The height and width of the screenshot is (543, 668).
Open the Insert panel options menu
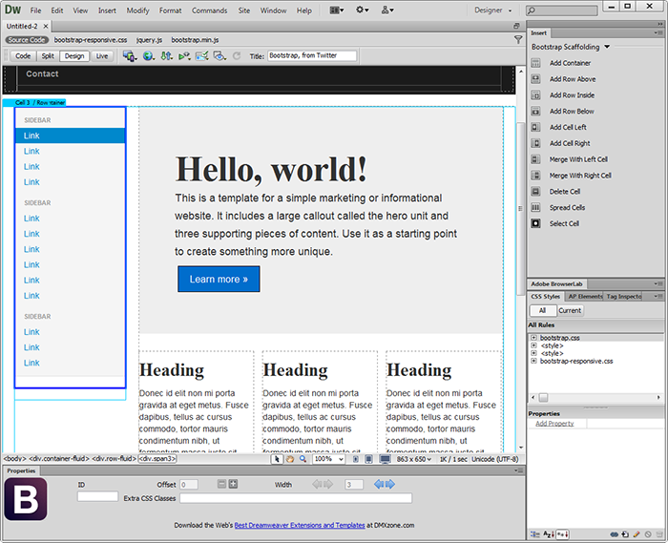[658, 32]
